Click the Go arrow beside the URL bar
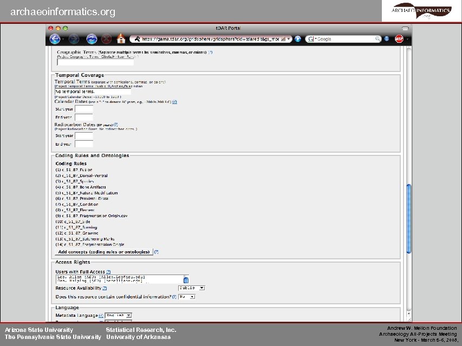 click(x=298, y=39)
